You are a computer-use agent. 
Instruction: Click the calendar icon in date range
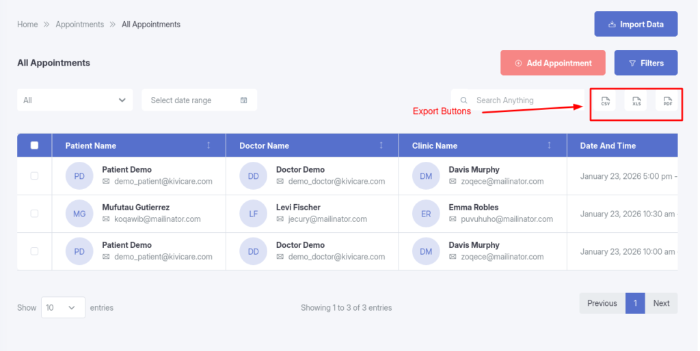coord(243,100)
